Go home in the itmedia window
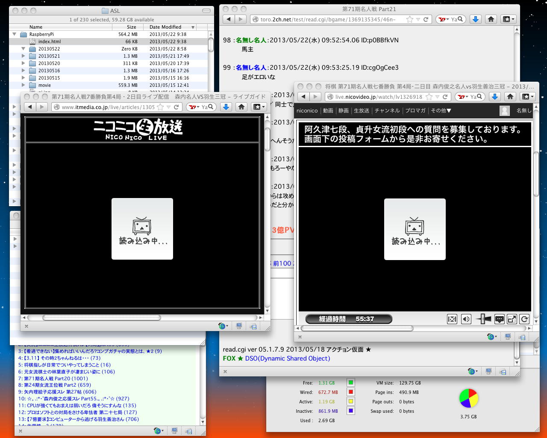 (241, 107)
